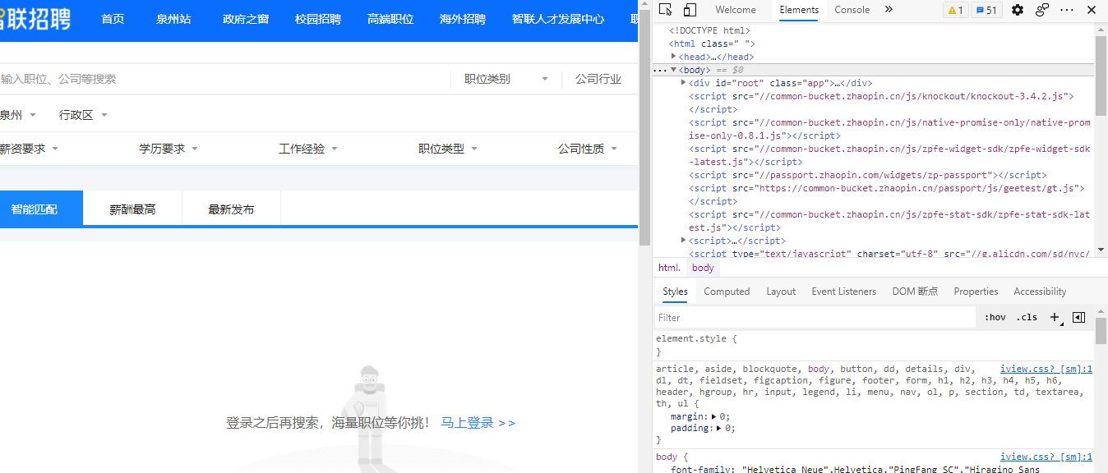The height and width of the screenshot is (473, 1108).
Task: Switch to Welcome tab in DevTools
Action: point(736,10)
